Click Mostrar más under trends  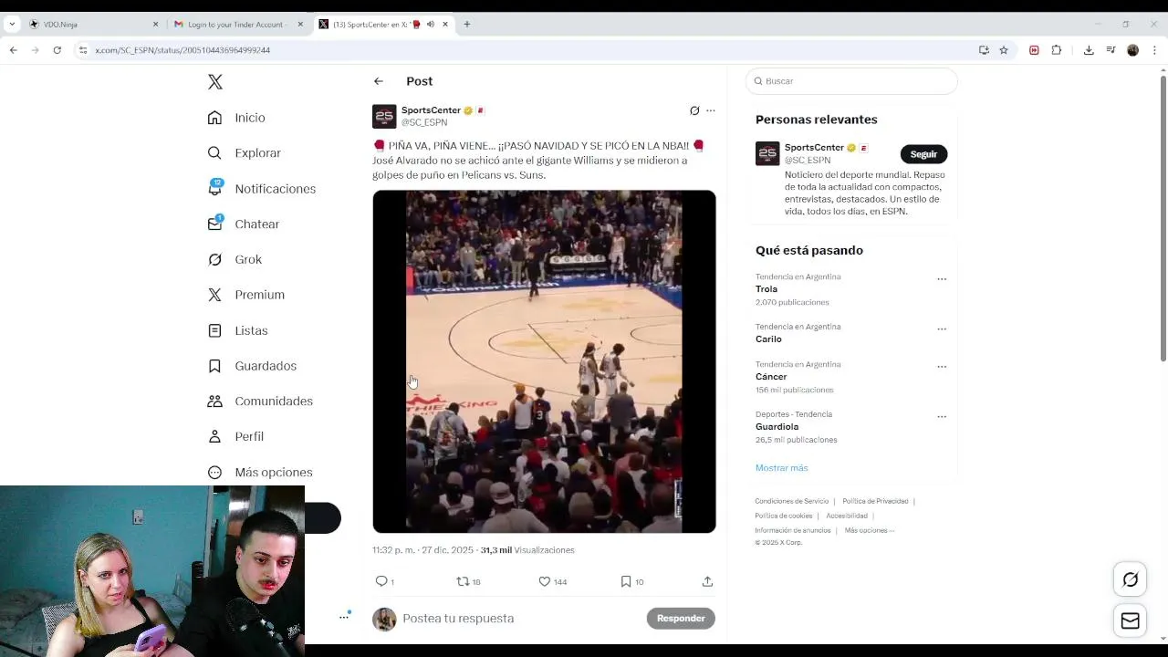pos(781,468)
